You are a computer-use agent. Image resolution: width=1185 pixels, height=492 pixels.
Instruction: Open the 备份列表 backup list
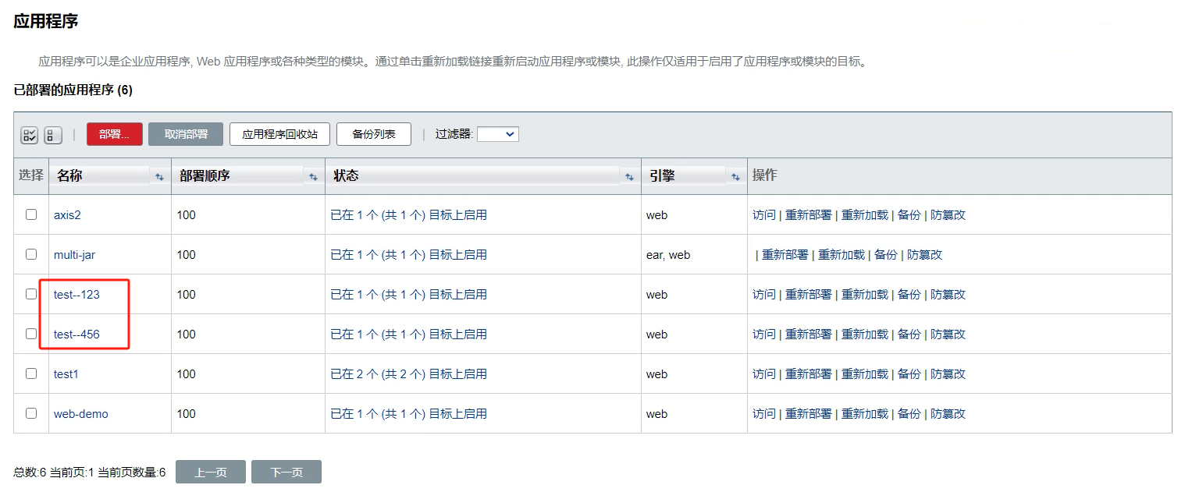coord(373,134)
